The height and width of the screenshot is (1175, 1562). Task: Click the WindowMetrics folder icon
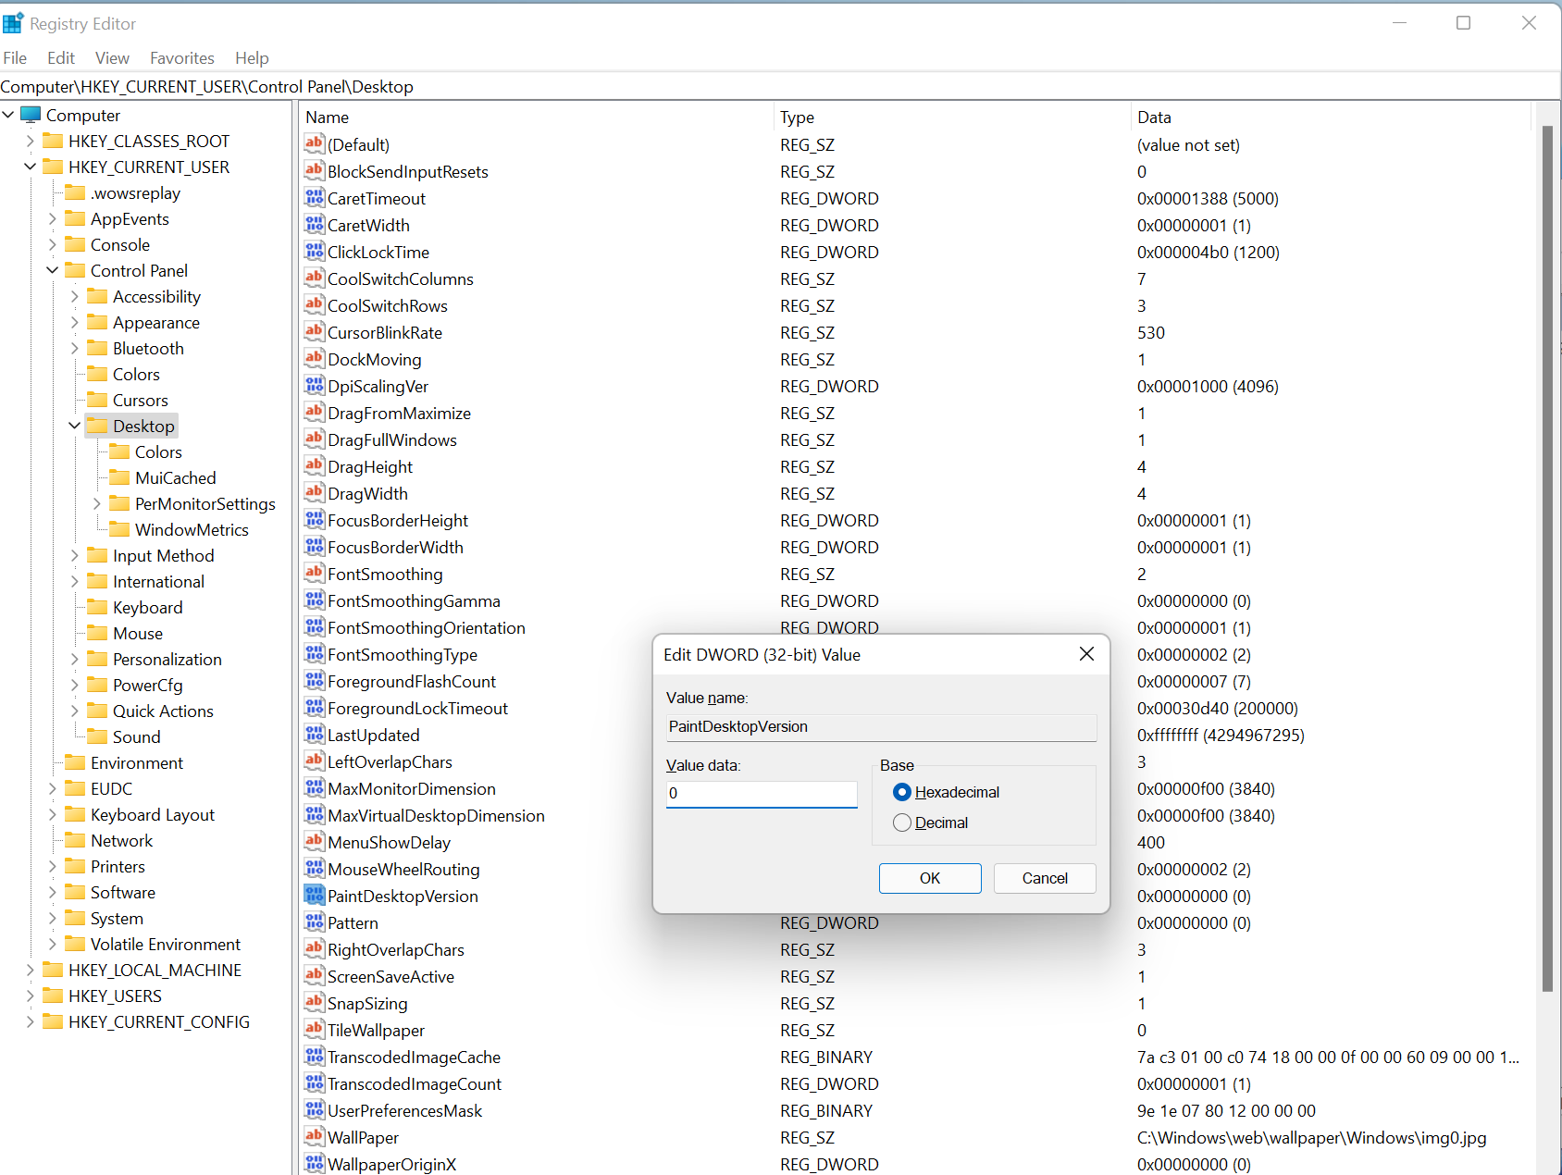119,529
